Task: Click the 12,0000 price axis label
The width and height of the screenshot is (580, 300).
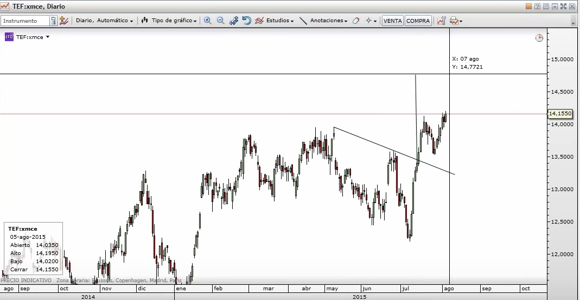Action: pos(562,254)
